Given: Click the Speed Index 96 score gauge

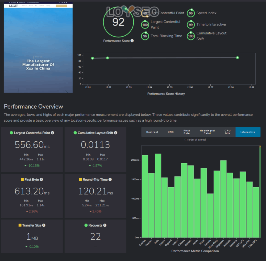Looking at the screenshot, I should click(x=191, y=13).
